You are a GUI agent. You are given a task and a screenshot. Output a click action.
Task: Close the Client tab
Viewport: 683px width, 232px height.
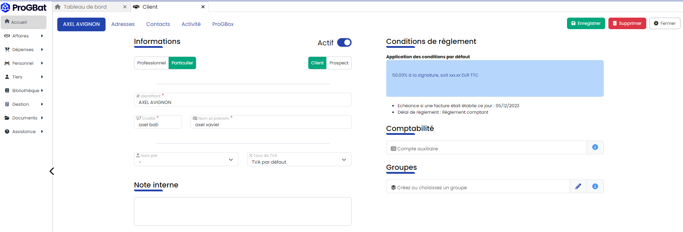click(203, 7)
